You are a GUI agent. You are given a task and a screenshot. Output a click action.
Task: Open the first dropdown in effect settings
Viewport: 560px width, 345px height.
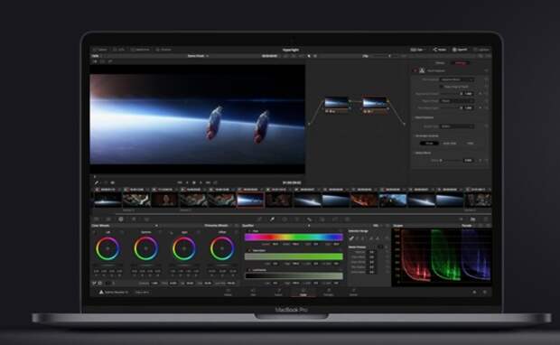[457, 79]
